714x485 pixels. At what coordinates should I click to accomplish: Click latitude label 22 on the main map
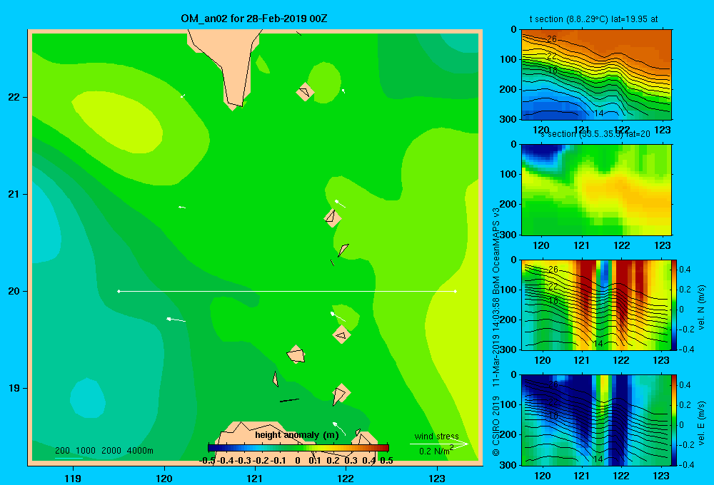[x=14, y=97]
